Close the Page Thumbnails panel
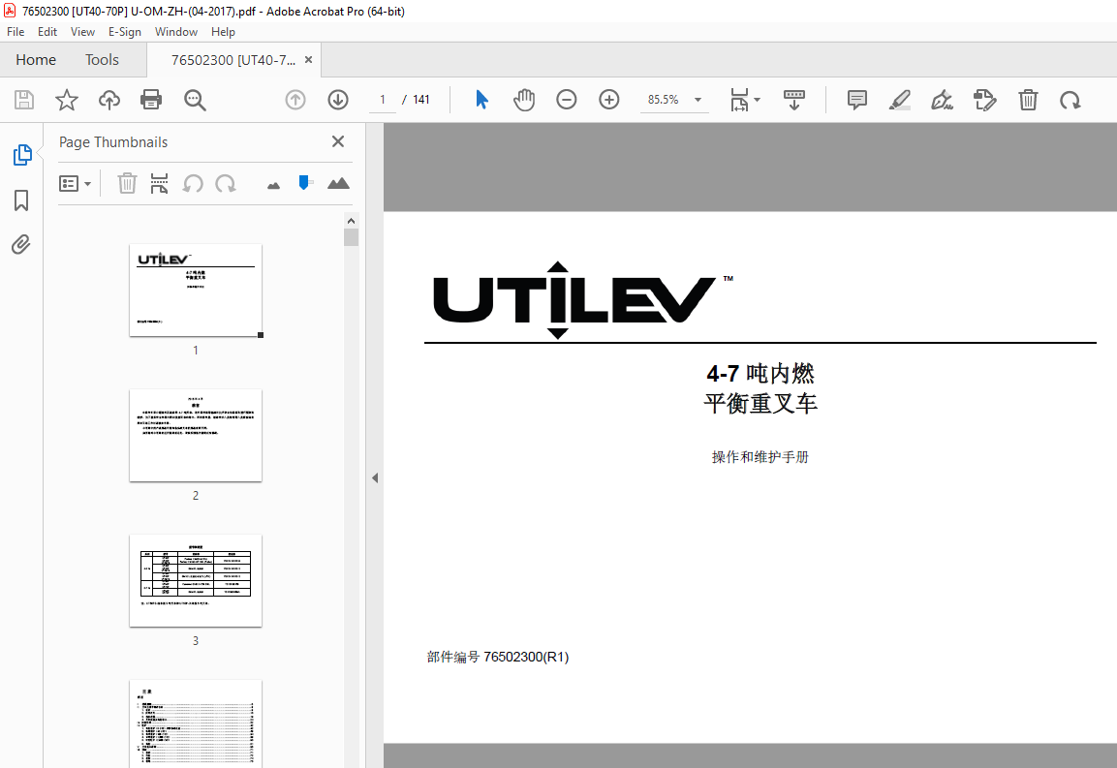This screenshot has height=768, width=1117. [x=338, y=141]
